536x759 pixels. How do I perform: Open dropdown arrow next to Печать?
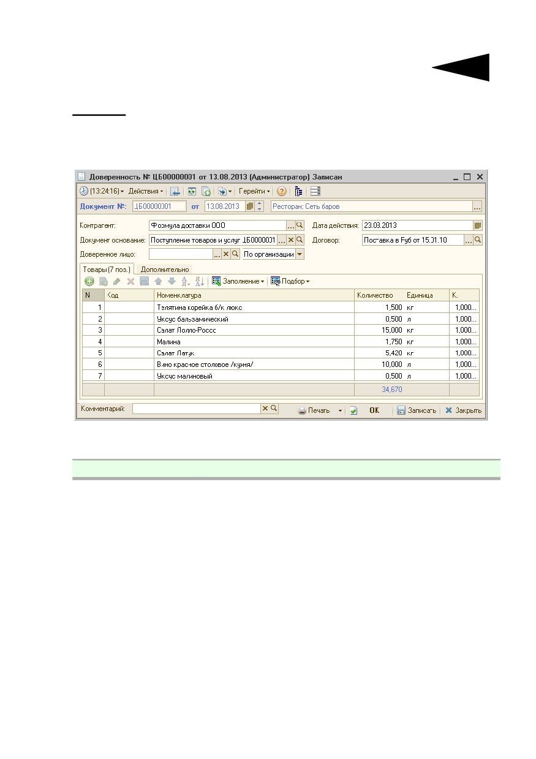point(340,410)
